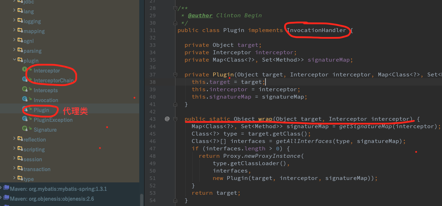The width and height of the screenshot is (442, 206).
Task: Click getAllInterfaces method call
Action: point(304,141)
